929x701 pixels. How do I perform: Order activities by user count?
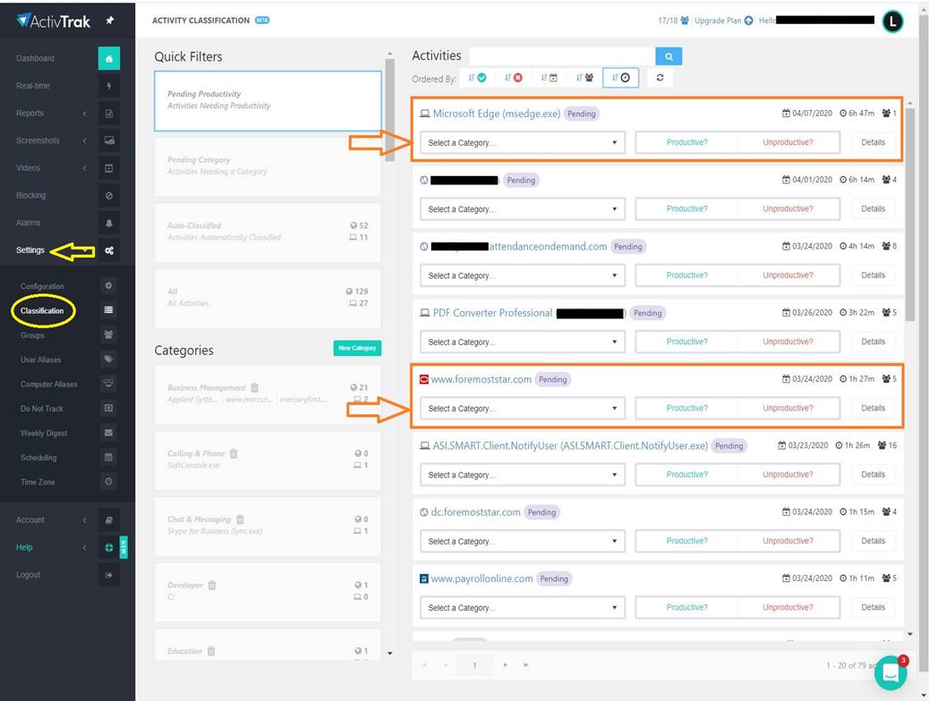tap(585, 78)
